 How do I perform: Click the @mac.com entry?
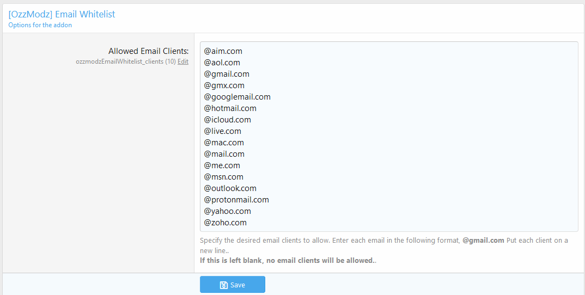point(224,143)
